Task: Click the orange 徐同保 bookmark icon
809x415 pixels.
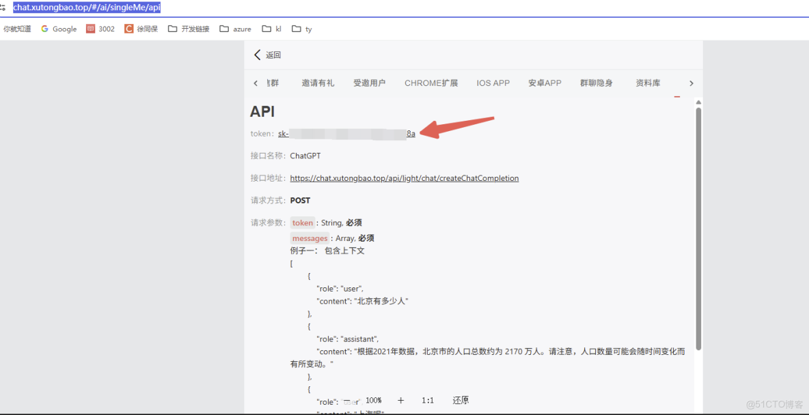Action: tap(128, 29)
